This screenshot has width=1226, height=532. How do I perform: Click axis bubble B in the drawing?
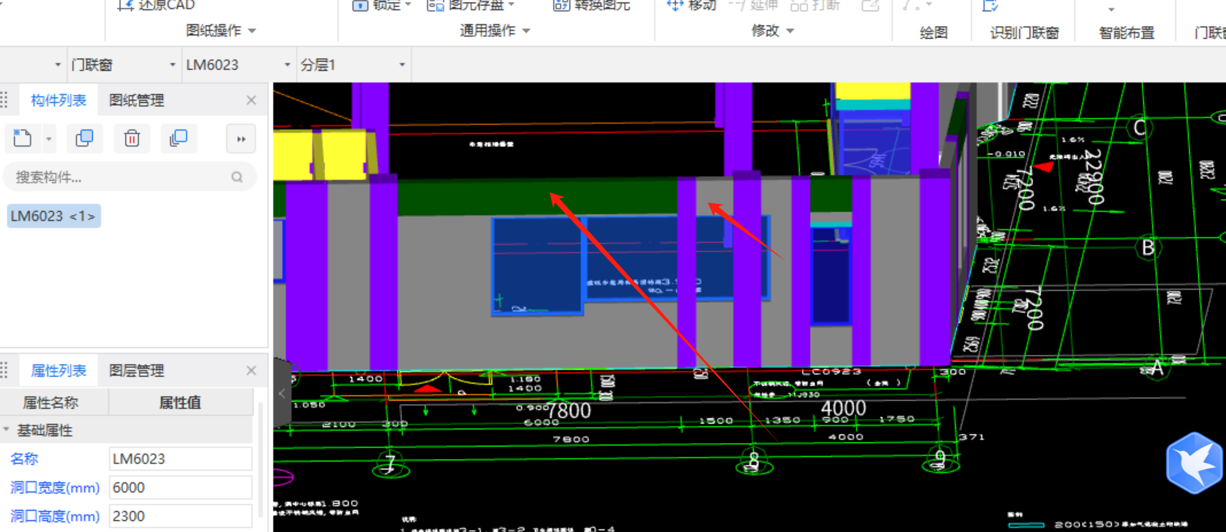[1147, 248]
